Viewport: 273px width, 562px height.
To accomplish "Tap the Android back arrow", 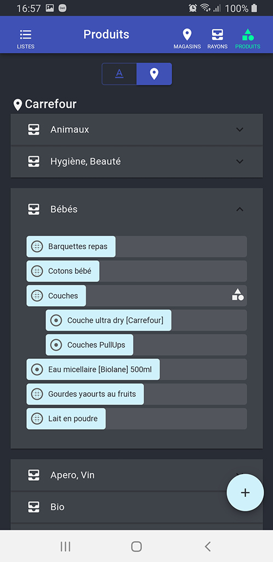I will (208, 547).
